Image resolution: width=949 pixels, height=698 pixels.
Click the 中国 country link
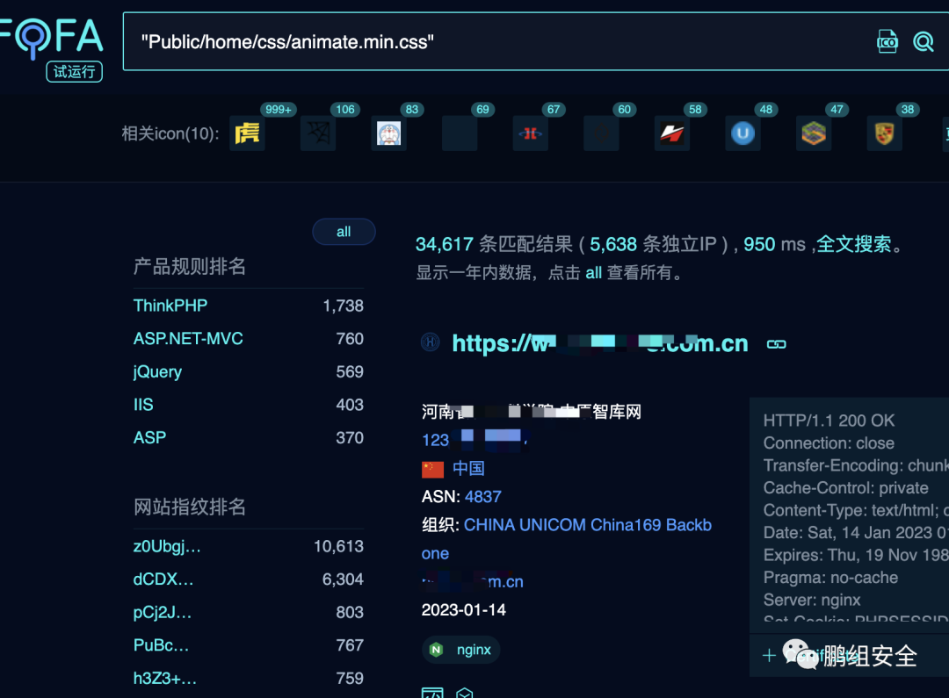tap(468, 468)
